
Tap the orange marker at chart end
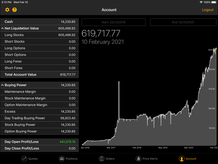[216, 49]
